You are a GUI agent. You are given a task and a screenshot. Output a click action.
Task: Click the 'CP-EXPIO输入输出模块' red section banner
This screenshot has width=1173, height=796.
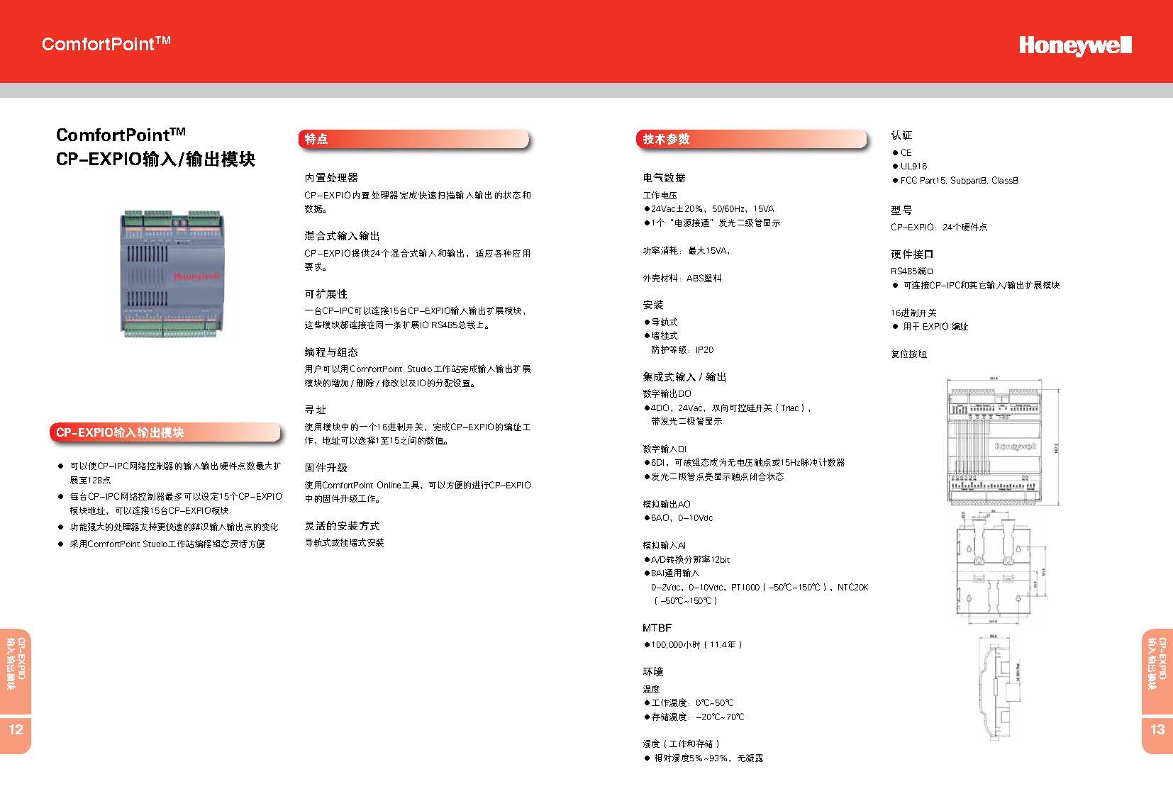coord(167,432)
